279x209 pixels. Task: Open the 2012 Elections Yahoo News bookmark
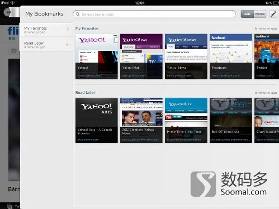(141, 120)
